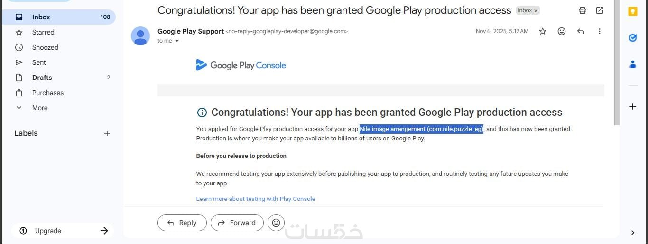Create a new label with plus icon
Screen dimensions: 648x244
click(x=107, y=133)
